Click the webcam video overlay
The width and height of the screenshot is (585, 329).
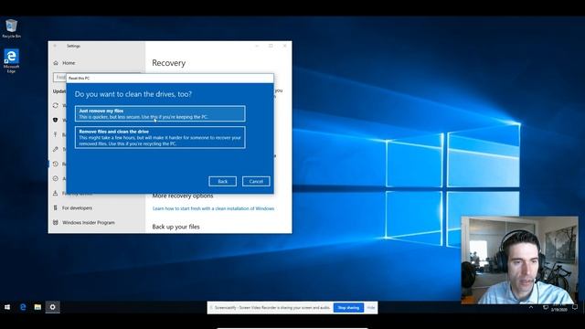(520, 260)
